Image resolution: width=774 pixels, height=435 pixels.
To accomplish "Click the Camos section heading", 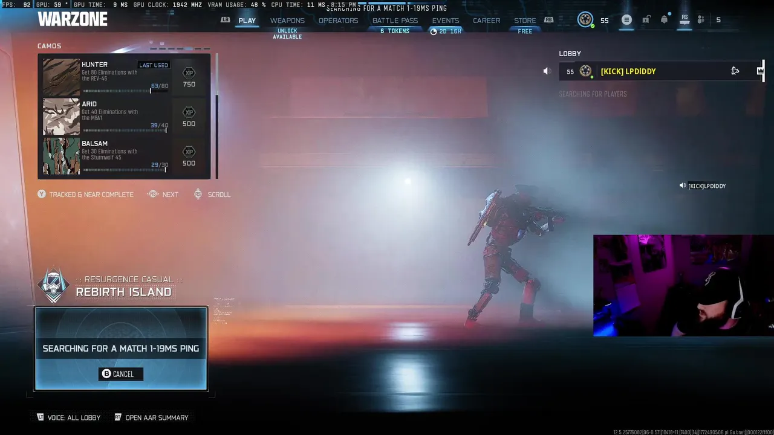I will click(49, 46).
